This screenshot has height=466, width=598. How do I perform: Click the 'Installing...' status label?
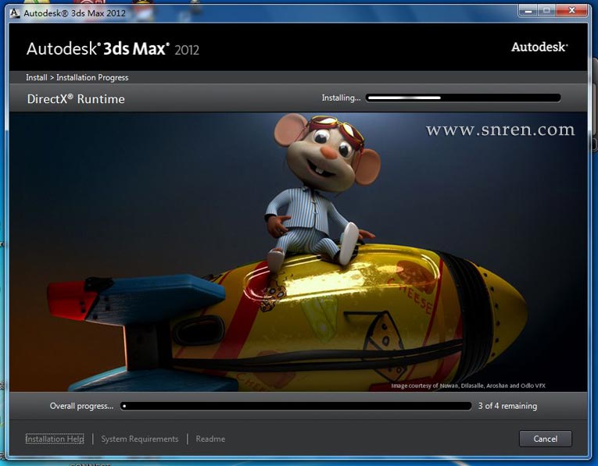tap(341, 98)
